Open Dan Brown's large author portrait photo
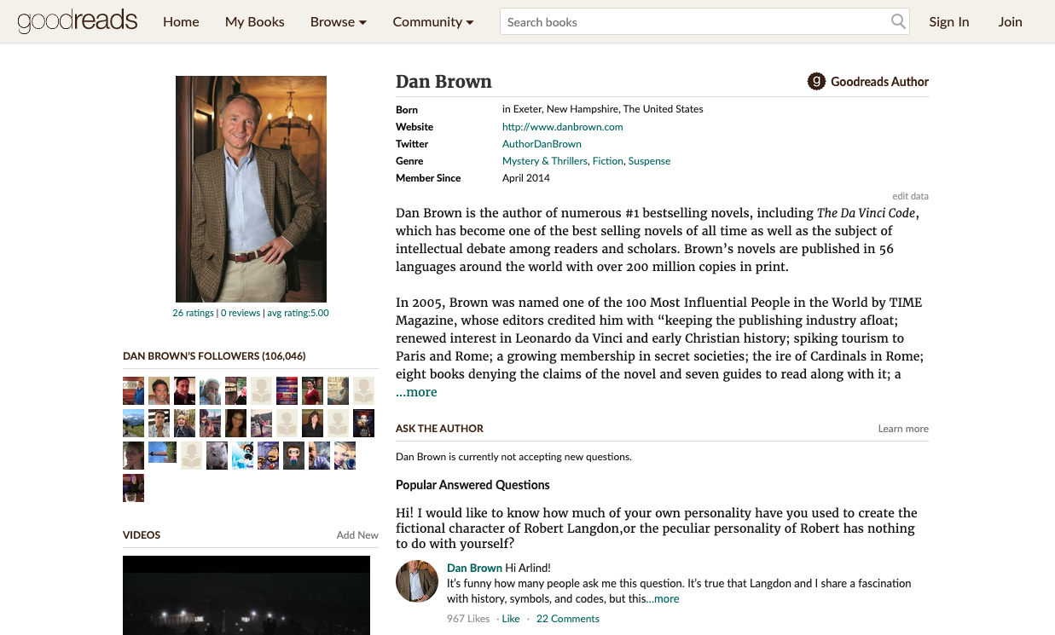Image resolution: width=1055 pixels, height=635 pixels. coord(251,189)
